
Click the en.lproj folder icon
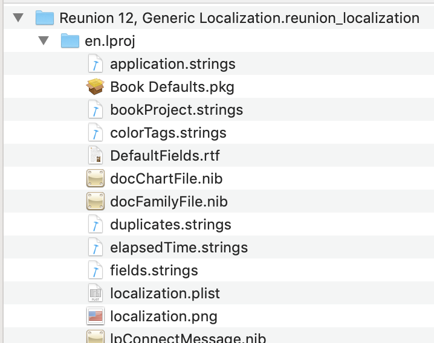(70, 40)
